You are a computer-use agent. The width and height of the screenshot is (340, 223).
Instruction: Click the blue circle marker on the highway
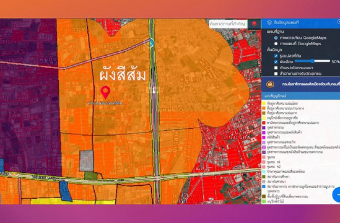151,42
